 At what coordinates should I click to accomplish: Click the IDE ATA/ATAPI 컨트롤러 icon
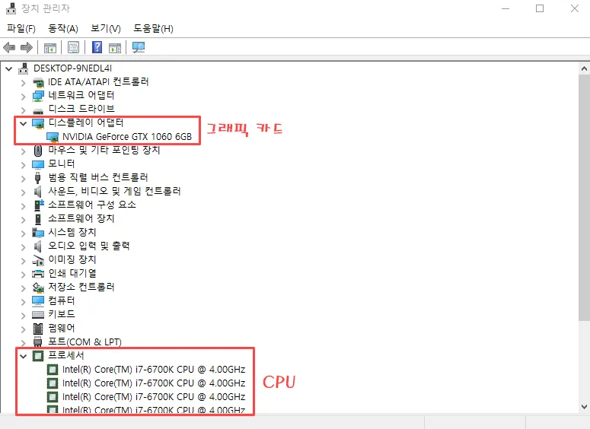38,82
